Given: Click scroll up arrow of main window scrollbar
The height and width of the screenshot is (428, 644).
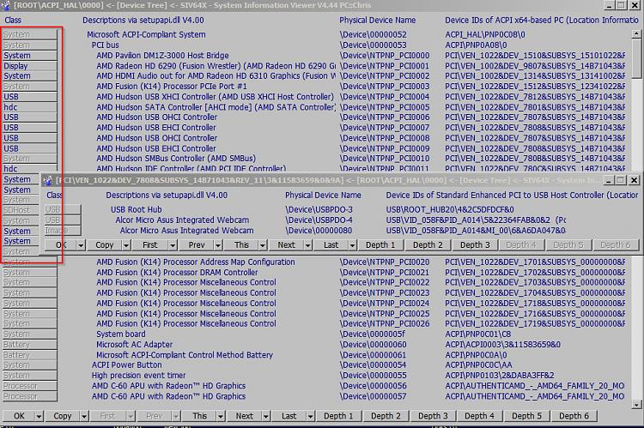Looking at the screenshot, I should pos(636,33).
